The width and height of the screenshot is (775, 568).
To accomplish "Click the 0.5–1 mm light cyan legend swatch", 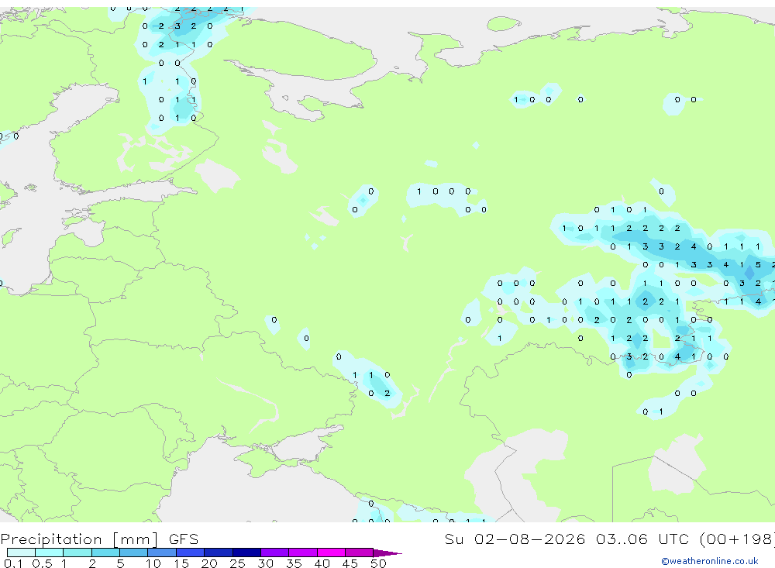I will point(50,553).
